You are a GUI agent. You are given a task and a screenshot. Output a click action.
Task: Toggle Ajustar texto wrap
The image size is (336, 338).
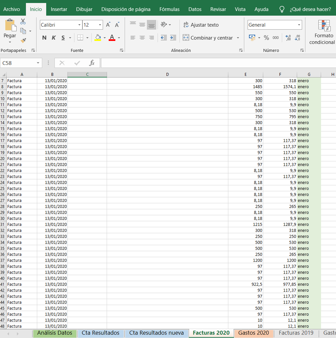click(201, 25)
